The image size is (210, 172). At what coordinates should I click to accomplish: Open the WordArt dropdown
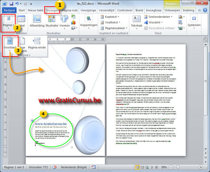[153, 22]
